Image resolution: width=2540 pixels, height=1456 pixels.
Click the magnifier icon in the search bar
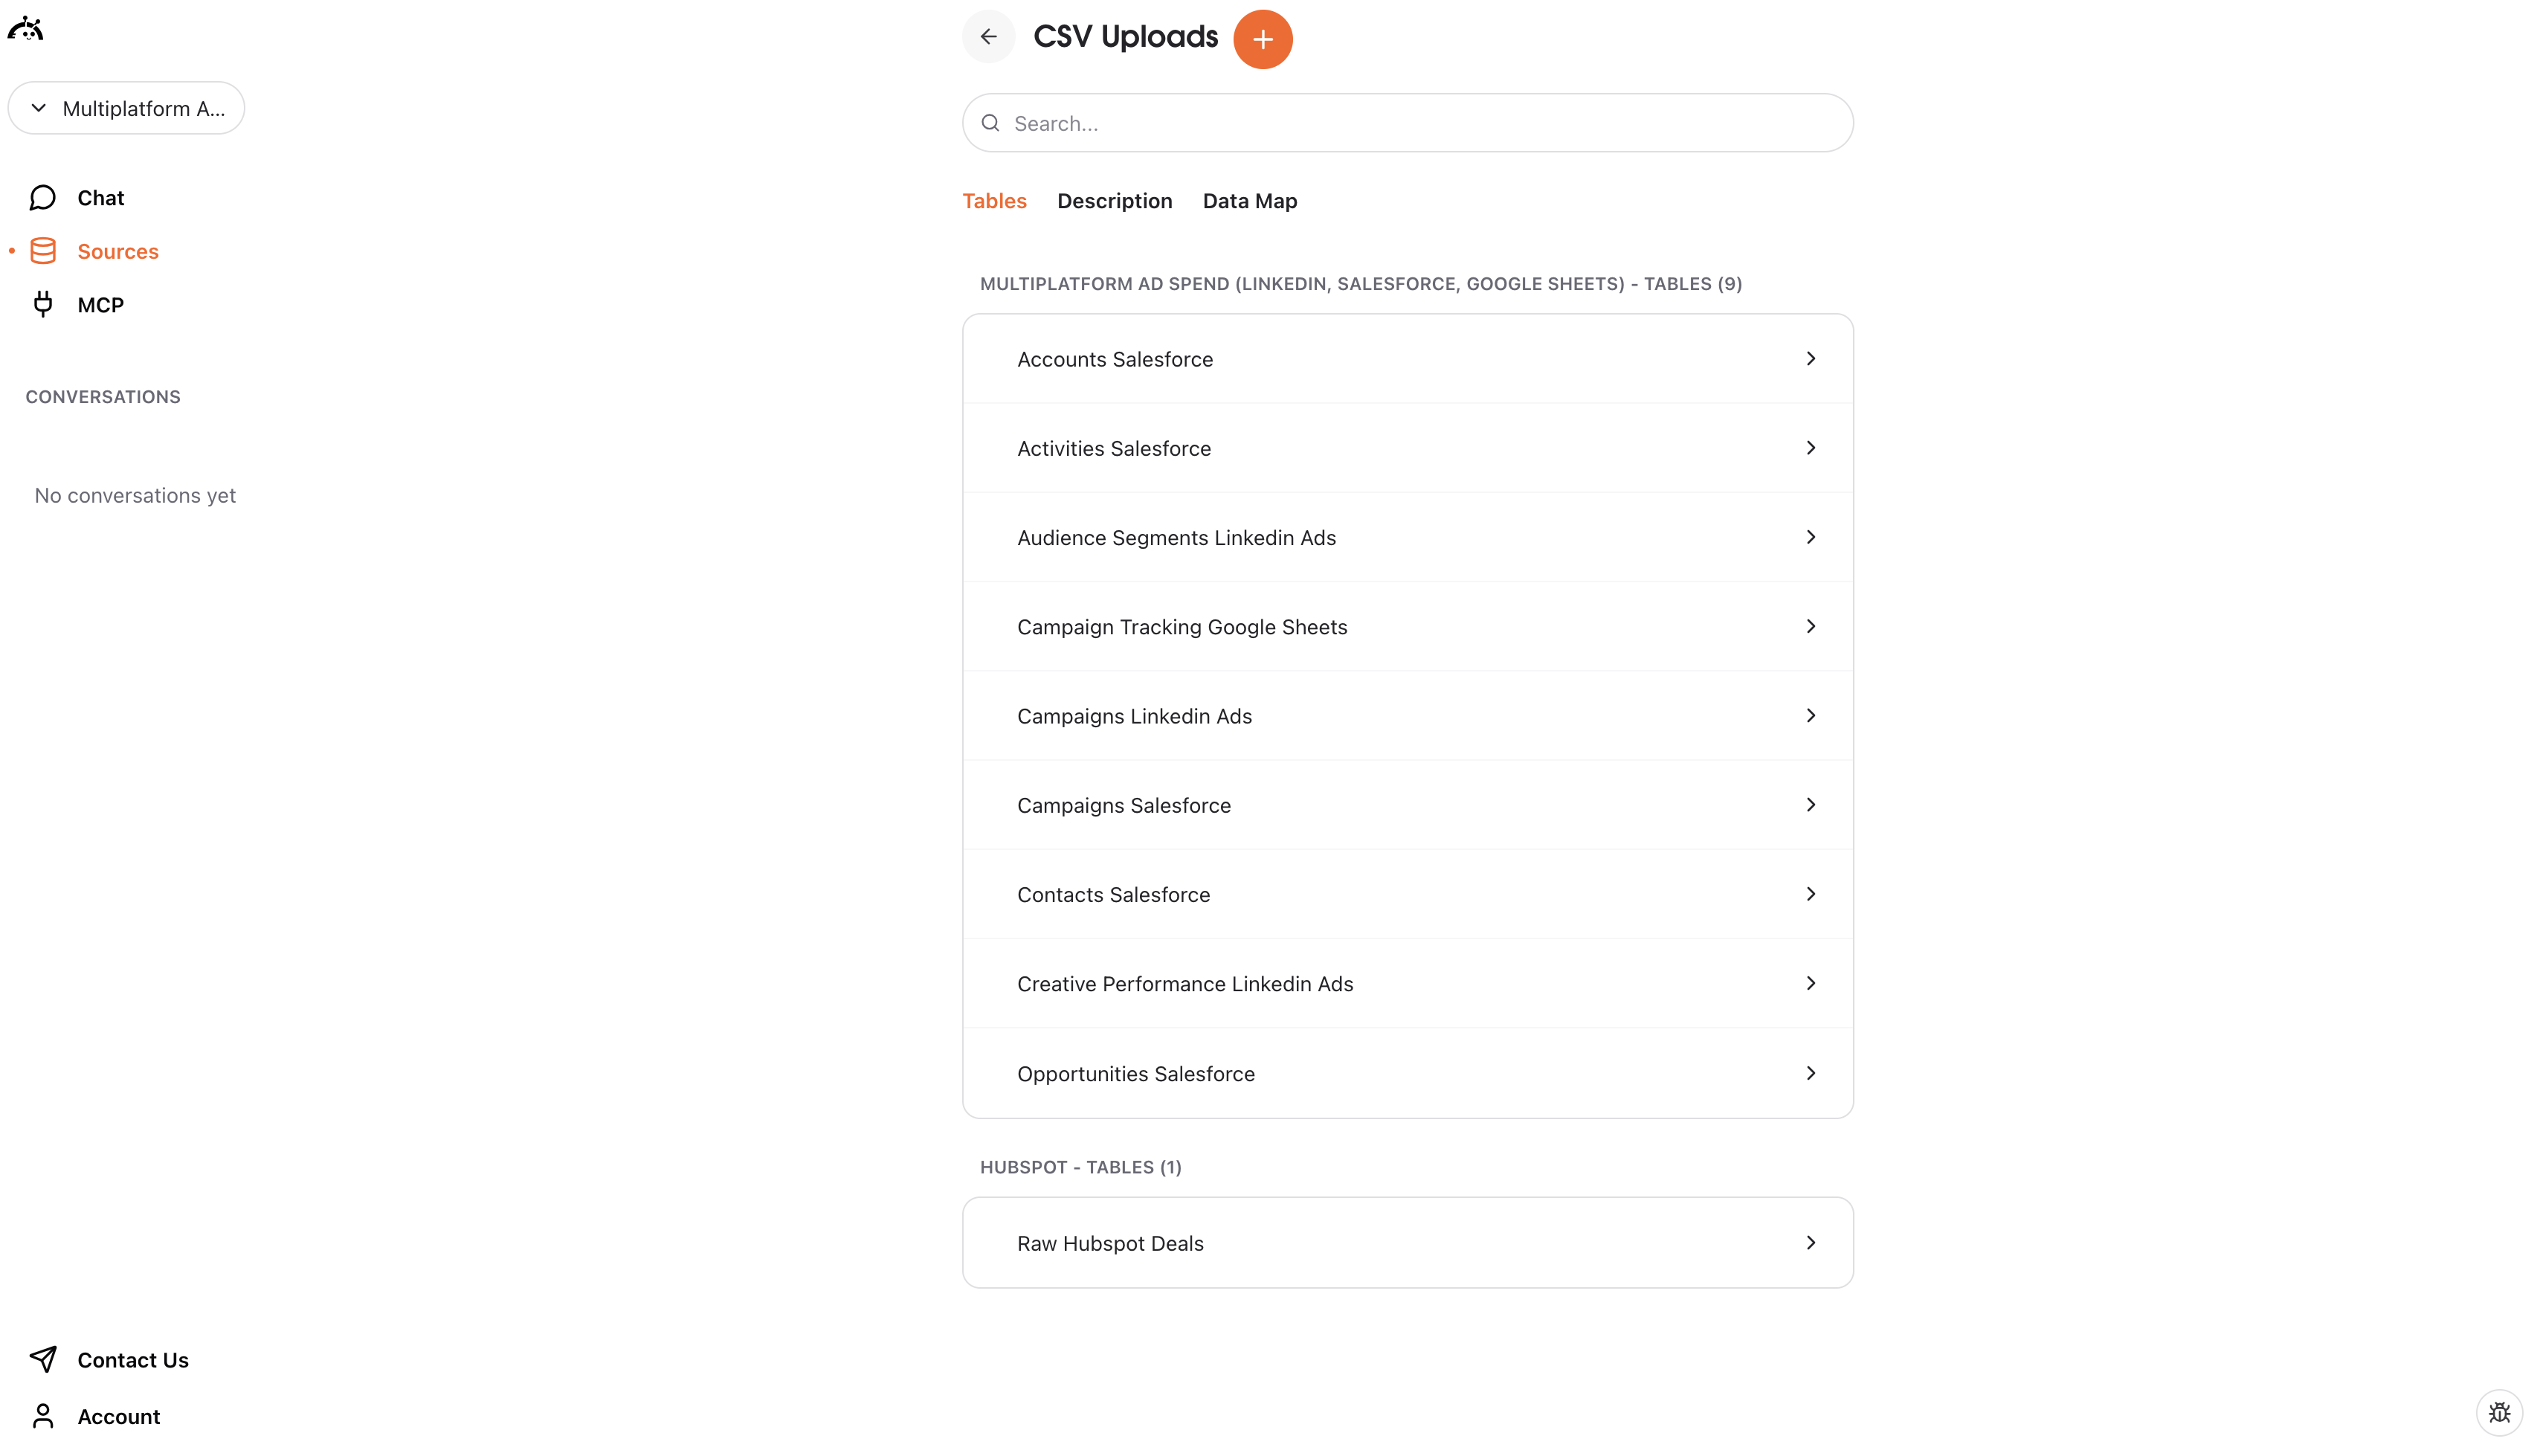[990, 122]
